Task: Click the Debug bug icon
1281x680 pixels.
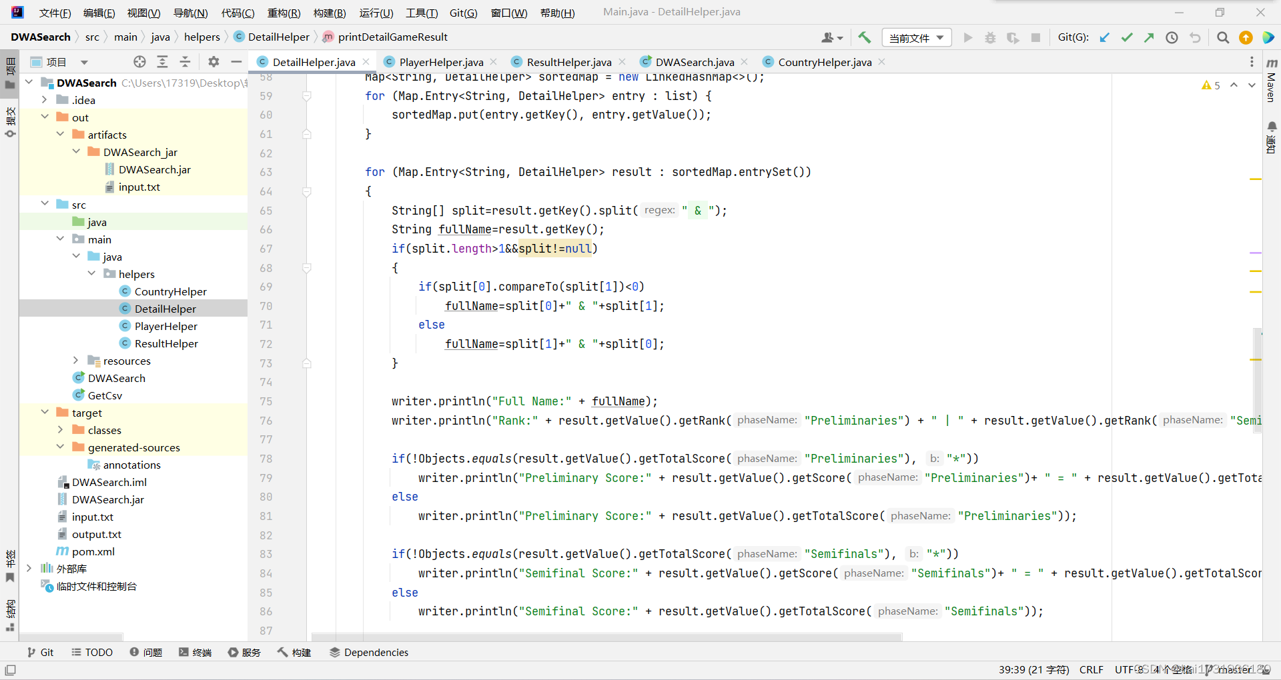Action: pos(990,37)
